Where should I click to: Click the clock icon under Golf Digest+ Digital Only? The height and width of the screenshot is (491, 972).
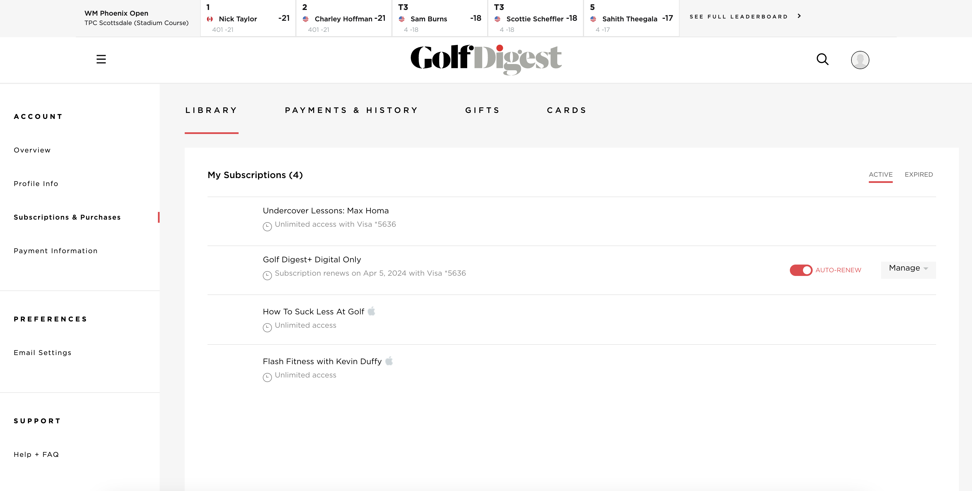[x=267, y=276]
